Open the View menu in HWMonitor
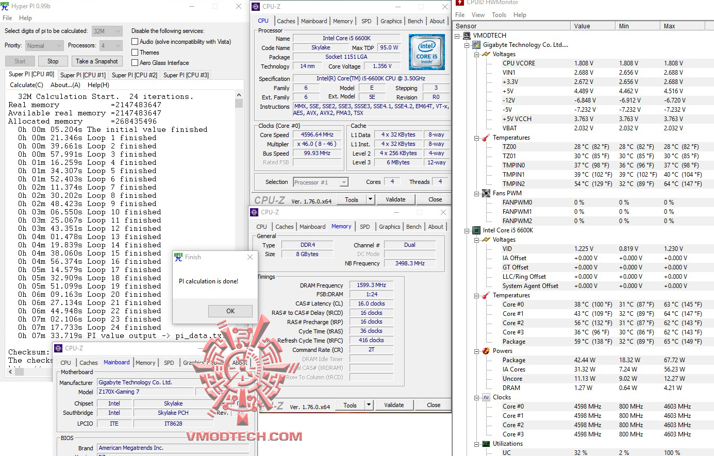 pyautogui.click(x=478, y=15)
